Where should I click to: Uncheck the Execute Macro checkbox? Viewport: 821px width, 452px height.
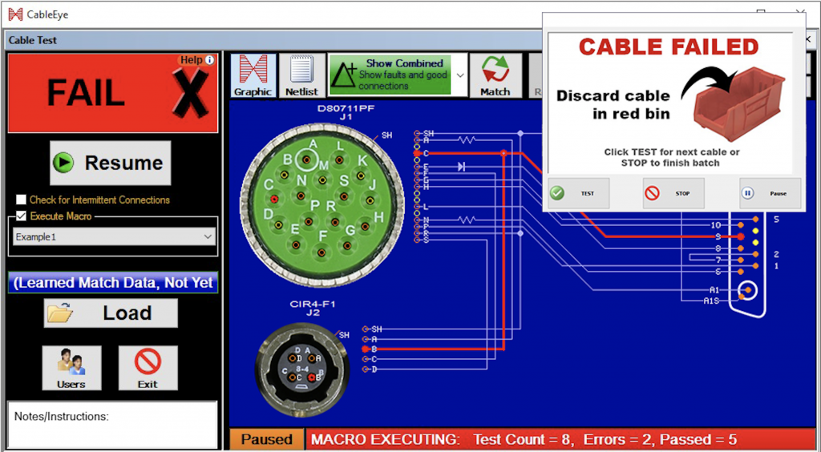coord(21,216)
